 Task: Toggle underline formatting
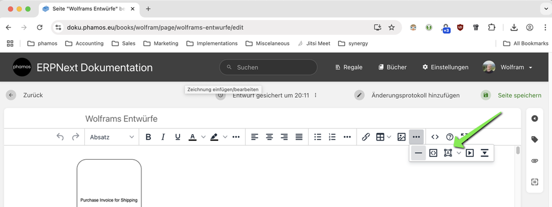[178, 137]
